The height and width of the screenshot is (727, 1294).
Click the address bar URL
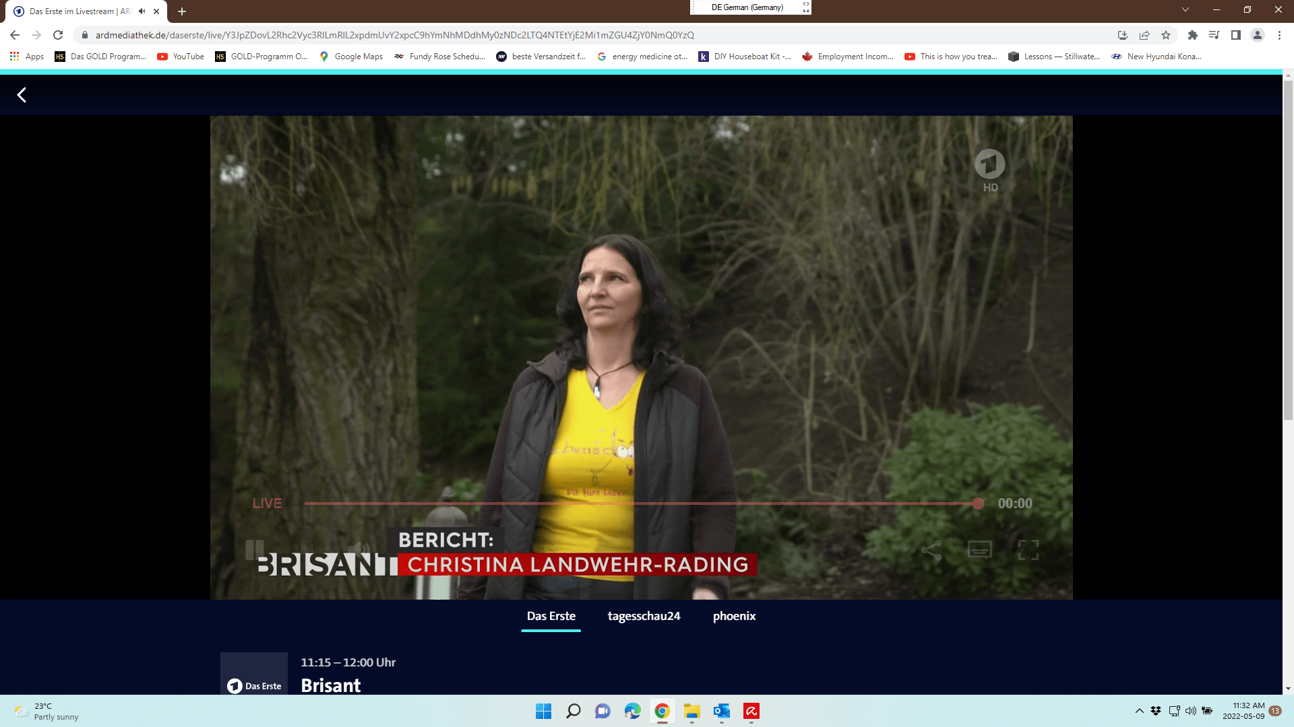(x=394, y=35)
